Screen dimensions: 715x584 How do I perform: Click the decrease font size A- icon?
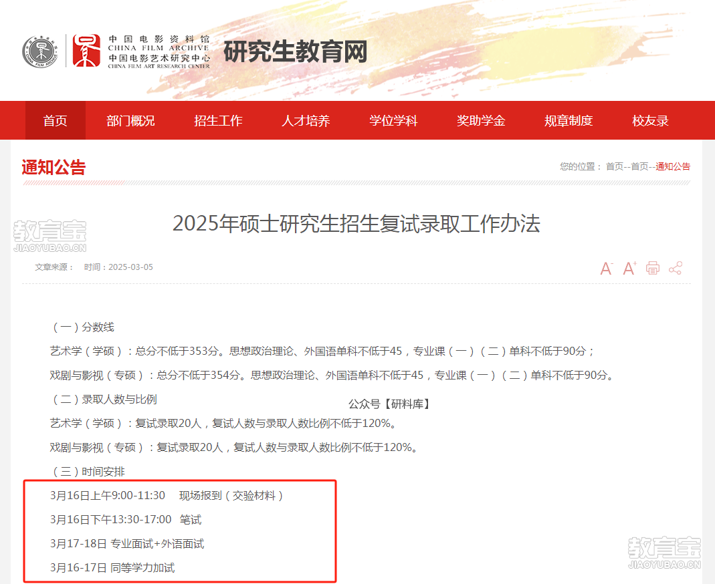coord(607,269)
